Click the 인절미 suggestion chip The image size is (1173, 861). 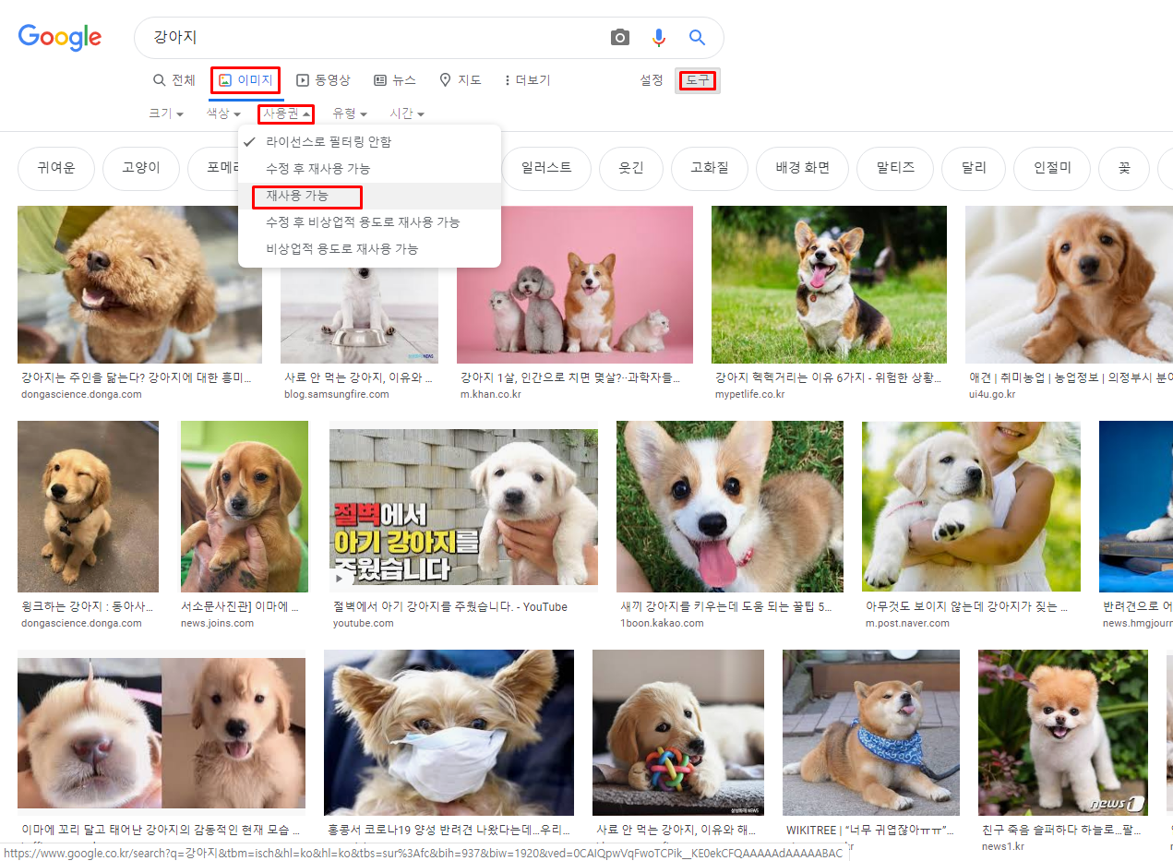point(1052,168)
